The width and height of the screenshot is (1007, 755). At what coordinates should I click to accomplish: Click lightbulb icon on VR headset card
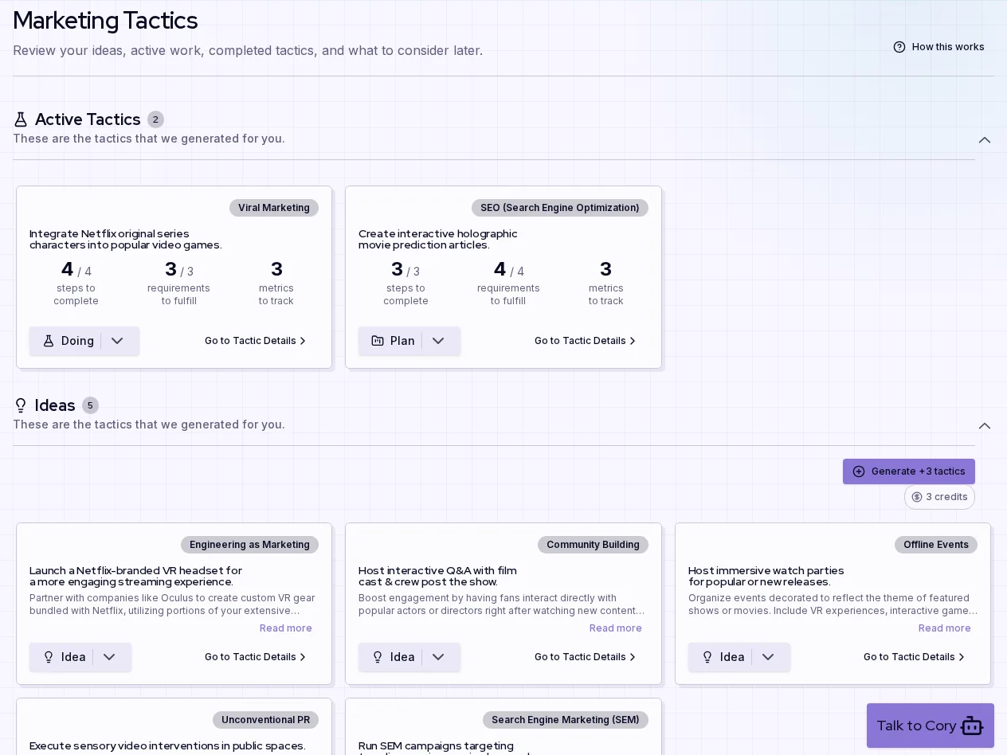click(x=49, y=657)
